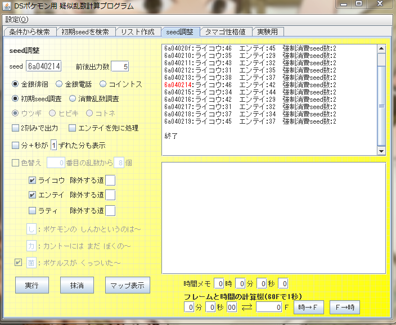Click the し phone message key field
This screenshot has width=396, height=325.
point(31,229)
